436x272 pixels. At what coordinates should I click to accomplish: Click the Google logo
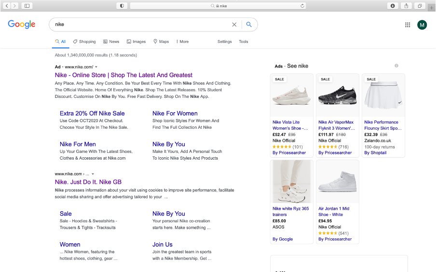pos(21,24)
